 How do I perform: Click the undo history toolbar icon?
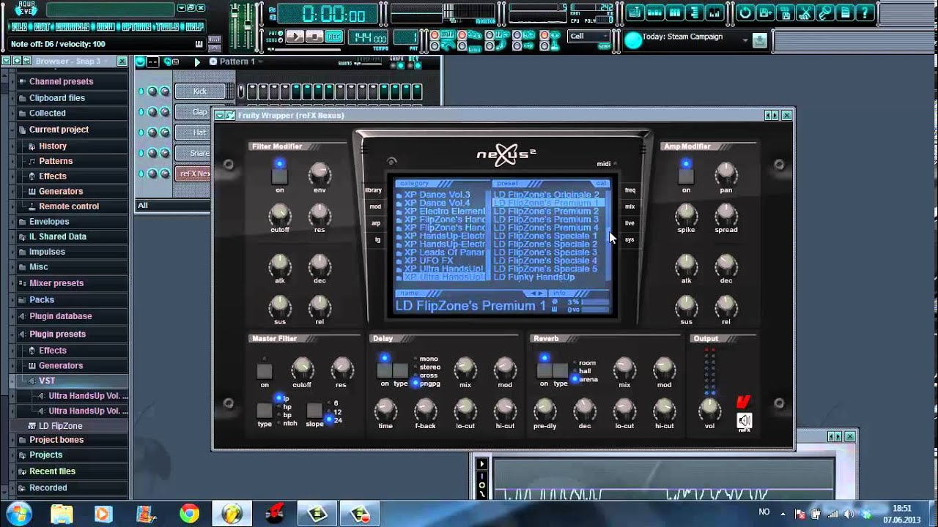click(745, 12)
